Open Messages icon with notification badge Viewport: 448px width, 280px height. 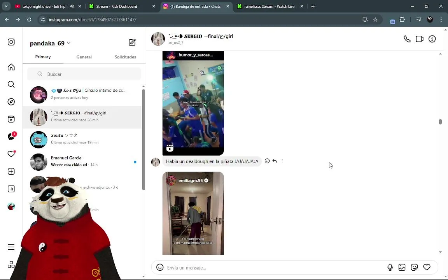(11, 136)
